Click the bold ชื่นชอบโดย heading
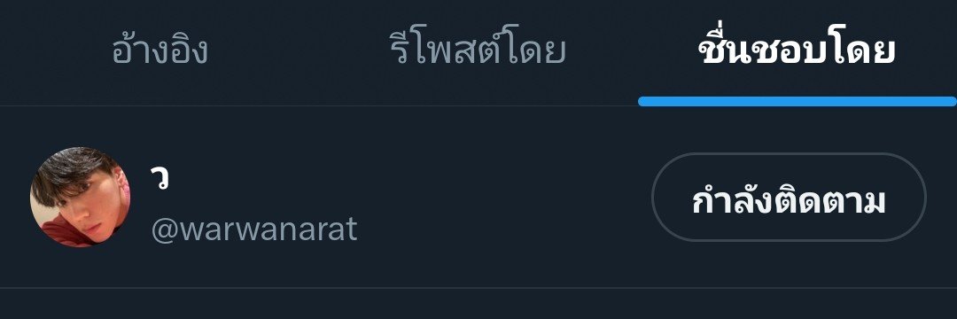 (797, 51)
